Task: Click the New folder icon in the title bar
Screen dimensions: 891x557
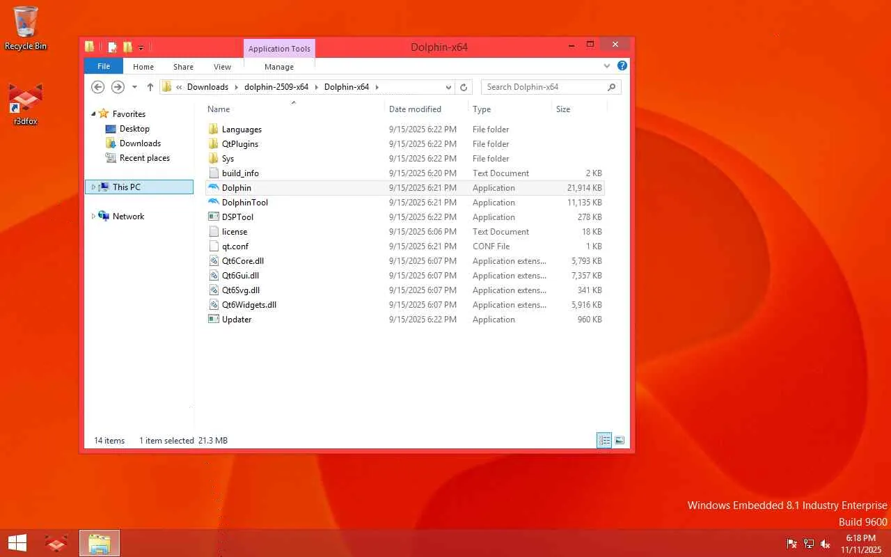Action: pyautogui.click(x=127, y=47)
